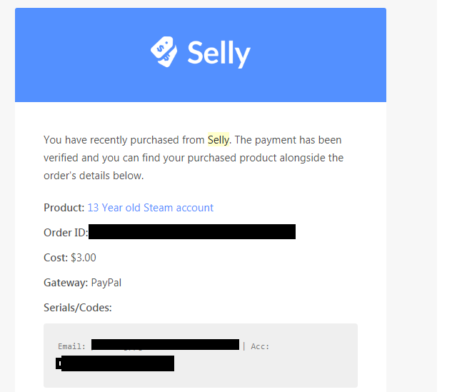Click the Selly price tag logo icon
The image size is (457, 392).
[x=164, y=51]
